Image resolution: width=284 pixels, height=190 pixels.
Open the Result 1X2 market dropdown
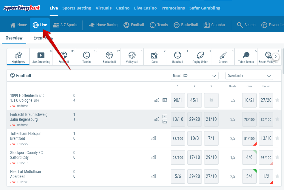(195, 76)
